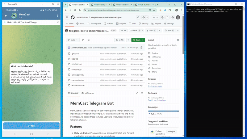The image size is (247, 139).
Task: Open the Actions repository tab
Action: point(109,23)
